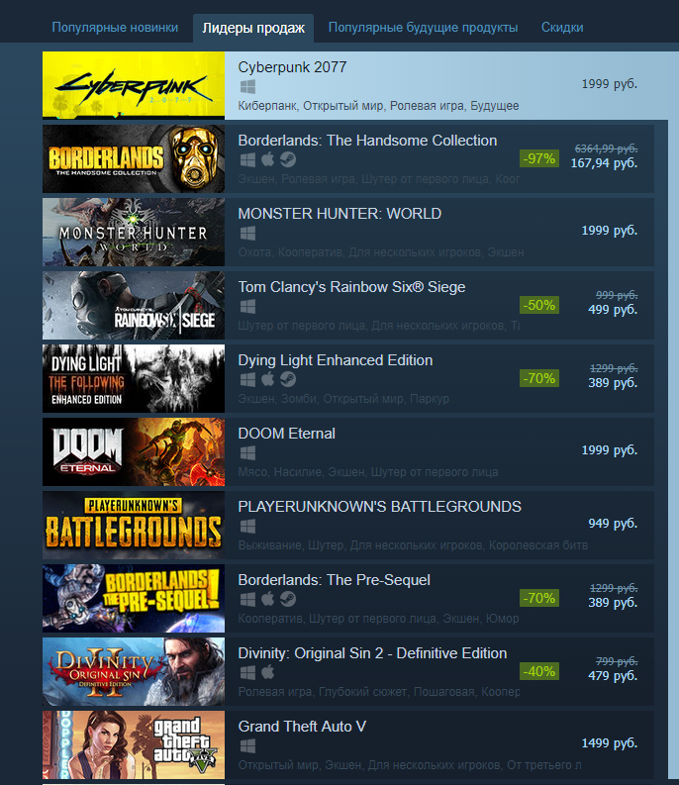
Task: Click the DOOM Eternal cover thumbnail
Action: [134, 452]
